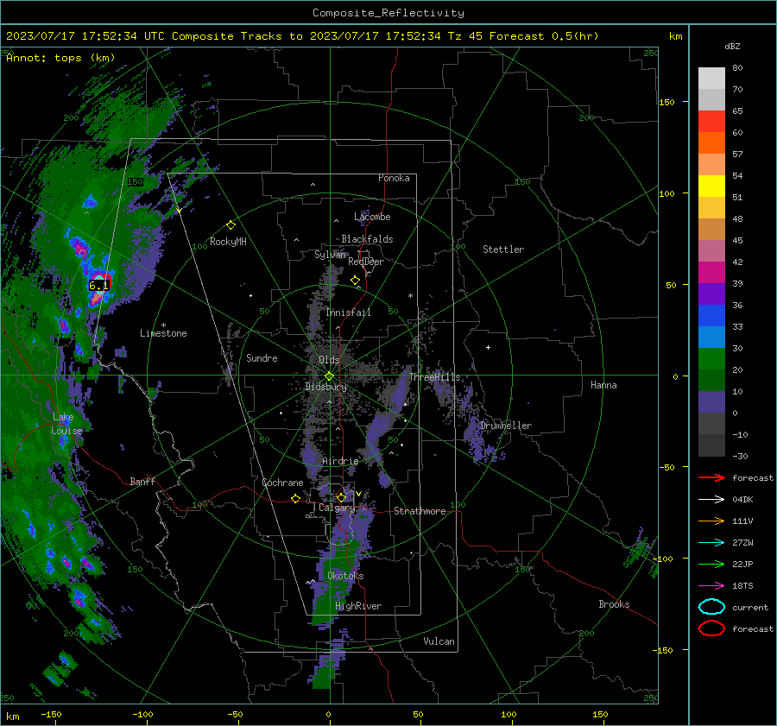This screenshot has height=726, width=777.
Task: Click the Lacombe city label
Action: click(372, 217)
